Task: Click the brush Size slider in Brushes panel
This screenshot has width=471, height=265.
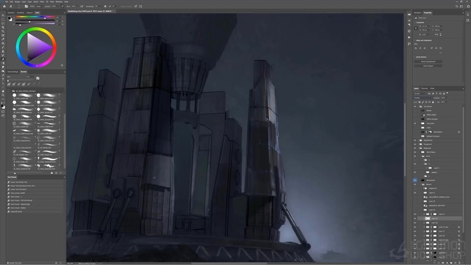Action: pyautogui.click(x=21, y=80)
